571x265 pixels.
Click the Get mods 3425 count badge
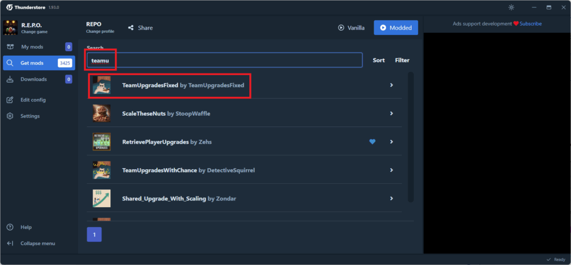coord(65,63)
